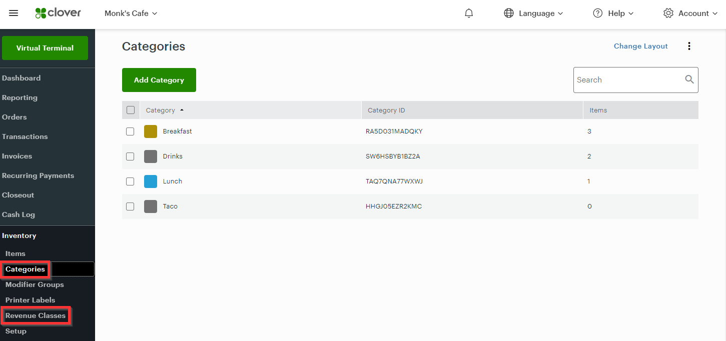
Task: Click category ID HHGJ05EZR2KMC
Action: (394, 206)
